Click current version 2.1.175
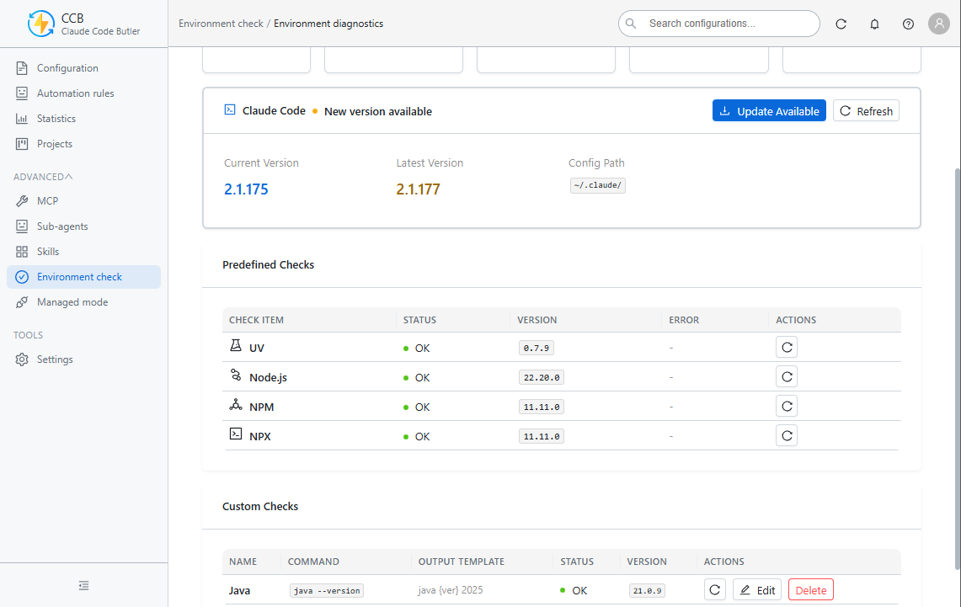 247,189
